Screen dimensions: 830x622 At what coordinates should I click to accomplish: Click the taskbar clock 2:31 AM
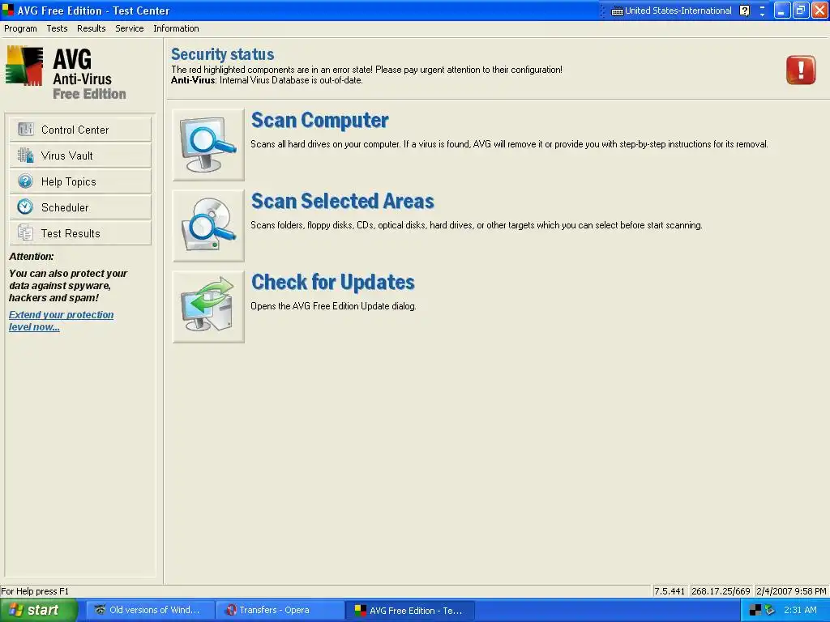coord(800,610)
